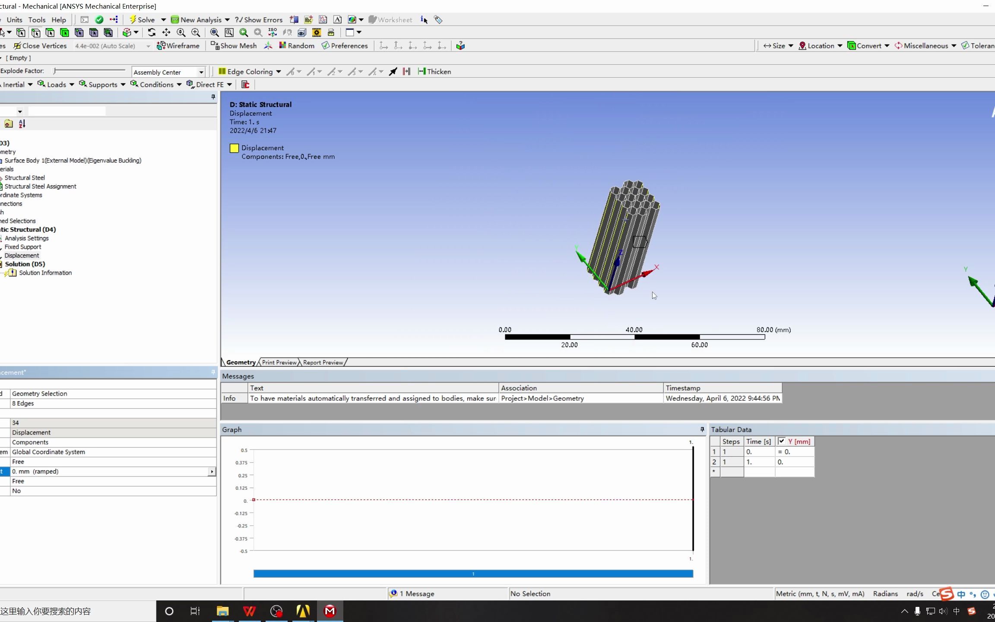Image resolution: width=995 pixels, height=622 pixels.
Task: Click the Zoom To Fit icon
Action: (x=214, y=32)
